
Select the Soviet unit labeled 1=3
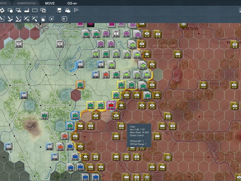pos(147,34)
